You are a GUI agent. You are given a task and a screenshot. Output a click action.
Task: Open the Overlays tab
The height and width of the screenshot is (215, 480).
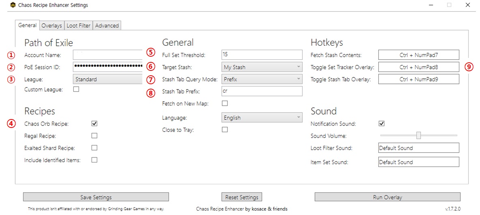(52, 26)
